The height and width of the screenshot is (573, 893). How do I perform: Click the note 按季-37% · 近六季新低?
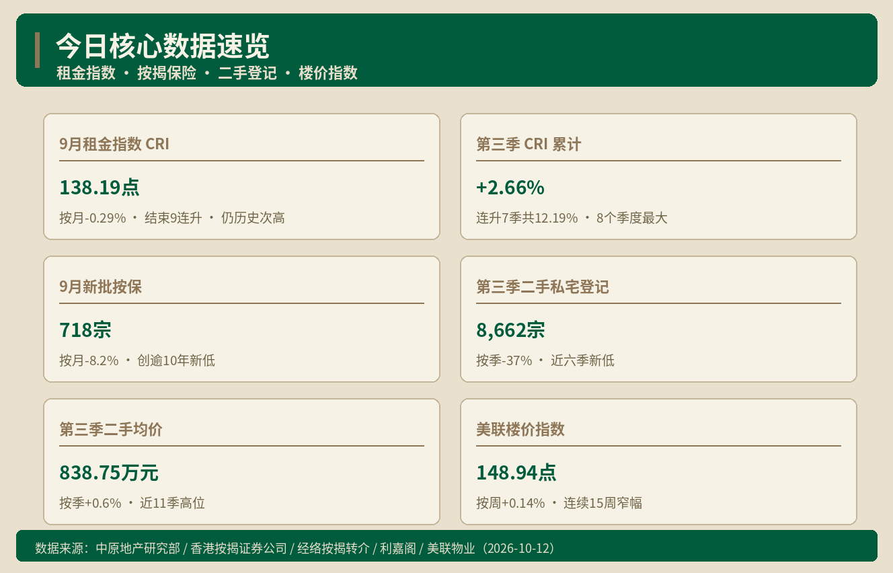(545, 360)
